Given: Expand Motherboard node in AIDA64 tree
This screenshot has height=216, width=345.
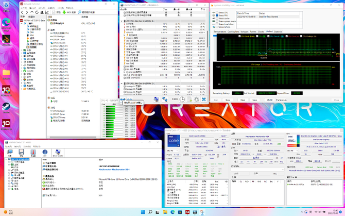Looking at the screenshot, I should [22, 50].
